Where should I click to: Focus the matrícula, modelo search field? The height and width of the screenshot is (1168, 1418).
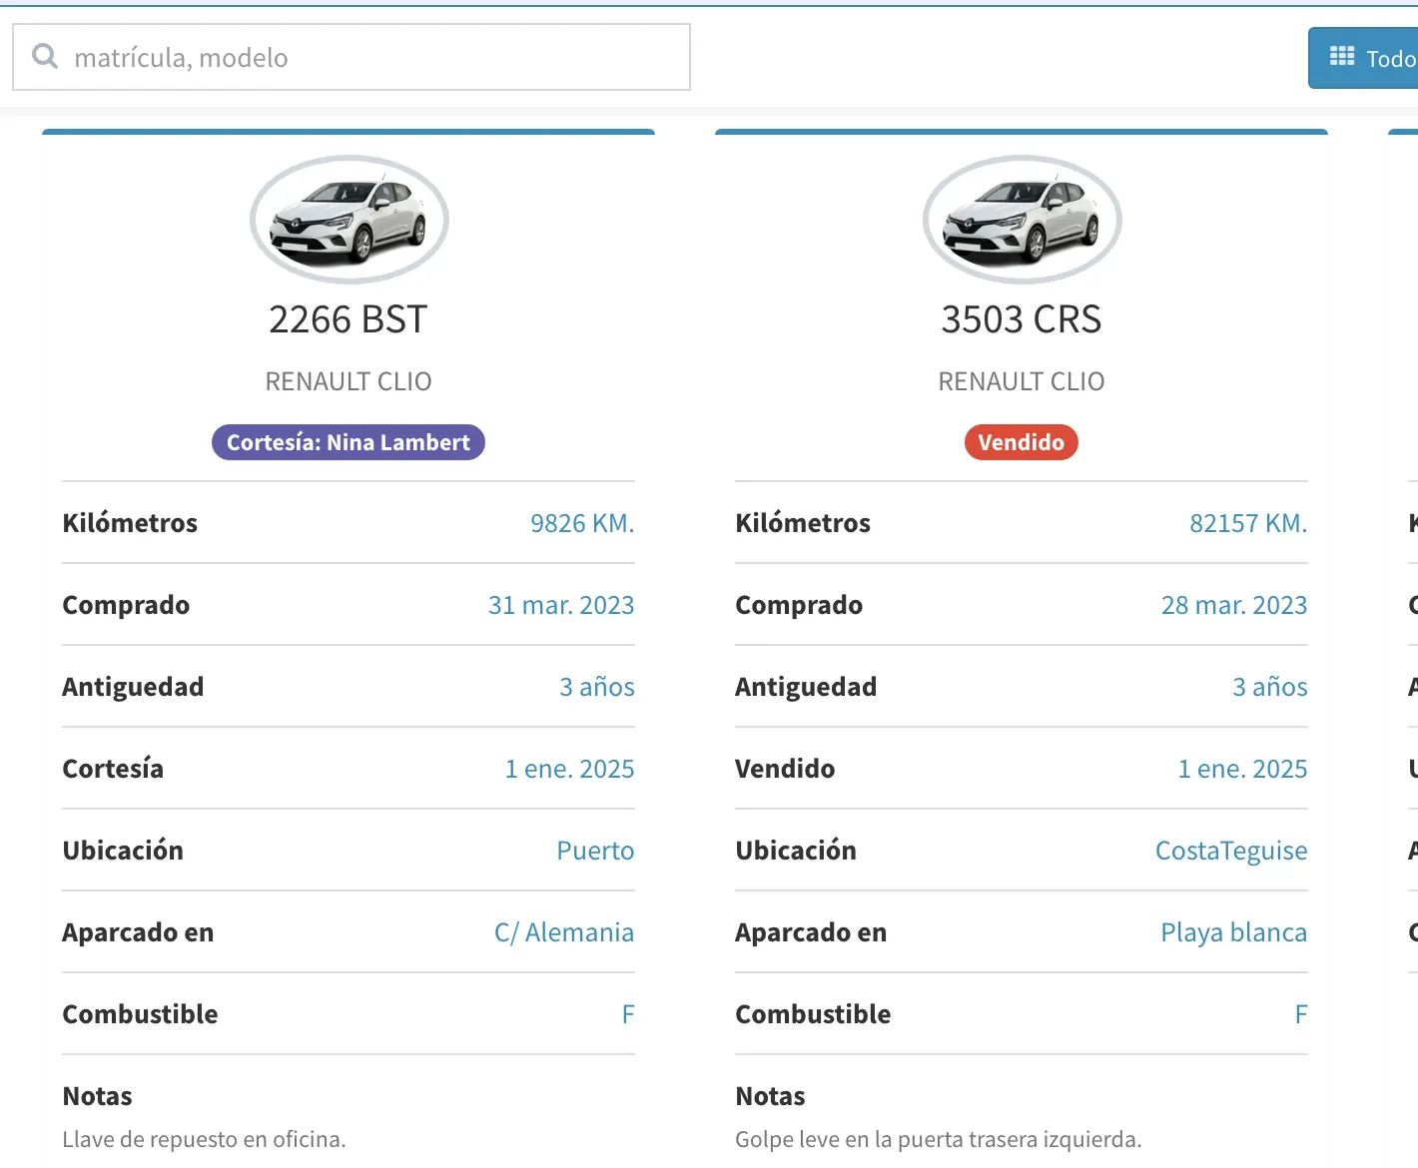tap(352, 57)
